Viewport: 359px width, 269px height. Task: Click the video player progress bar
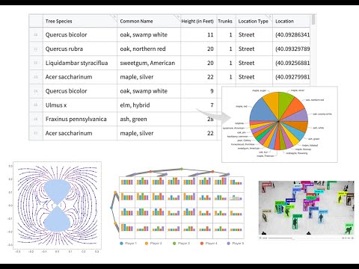tap(304, 238)
